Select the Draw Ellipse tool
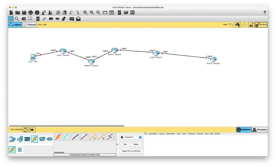The height and width of the screenshot is (167, 276). tap(57, 19)
